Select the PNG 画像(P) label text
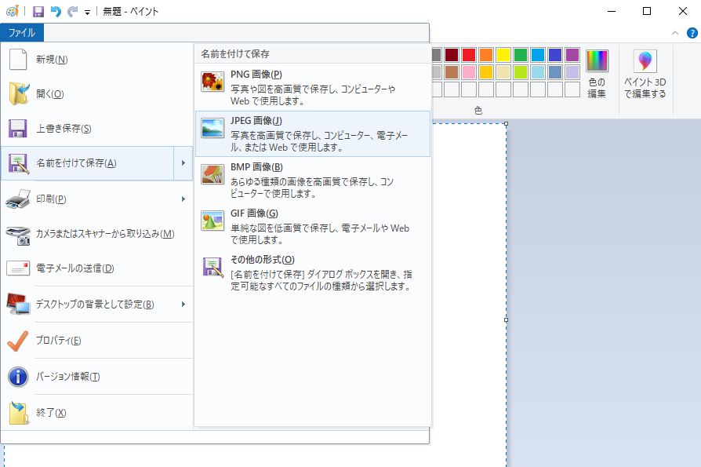 256,75
